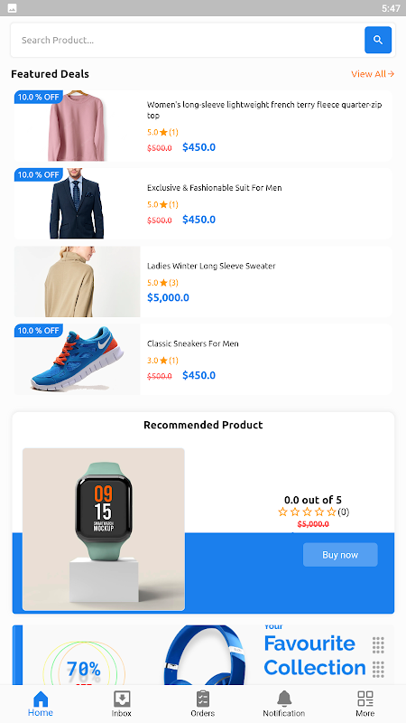The width and height of the screenshot is (406, 723).
Task: Tap the Favourite Collection headphone banner
Action: coord(203,654)
